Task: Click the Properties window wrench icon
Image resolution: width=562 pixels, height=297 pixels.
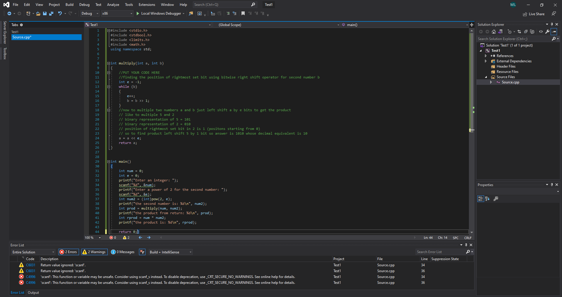Action: 496,199
